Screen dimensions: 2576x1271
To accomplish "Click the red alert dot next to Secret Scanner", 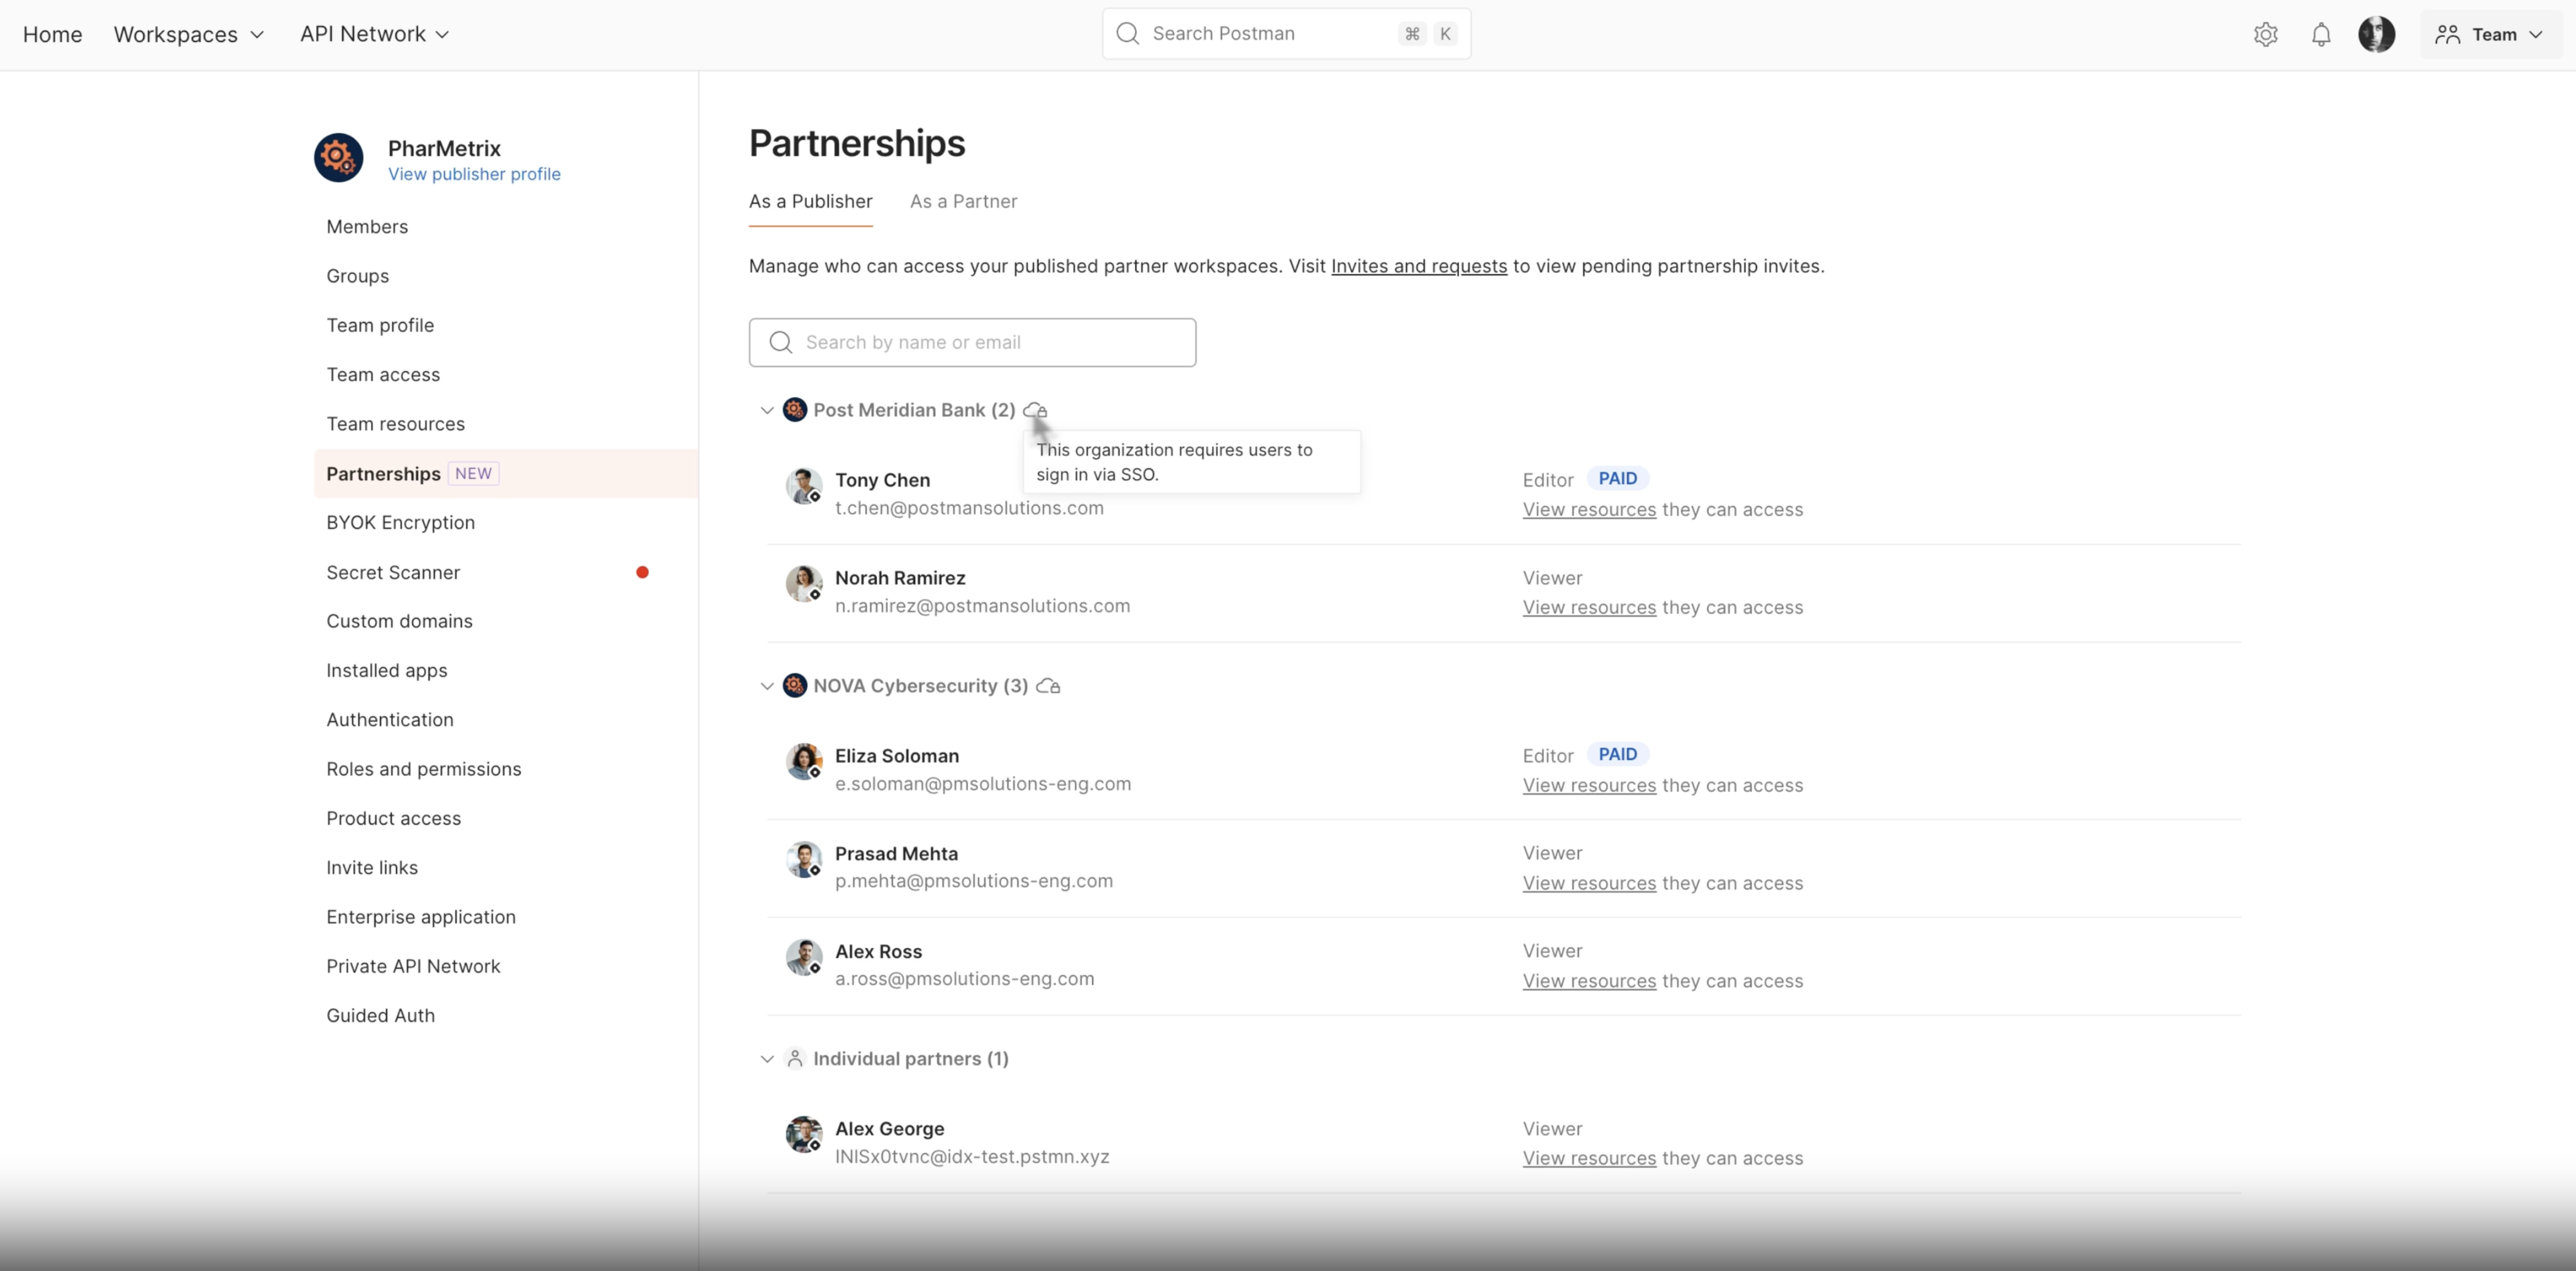I will [x=643, y=571].
